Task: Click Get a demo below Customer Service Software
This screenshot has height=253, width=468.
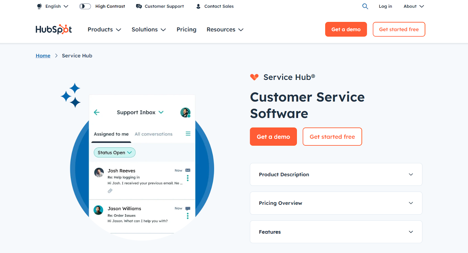Action: (273, 137)
